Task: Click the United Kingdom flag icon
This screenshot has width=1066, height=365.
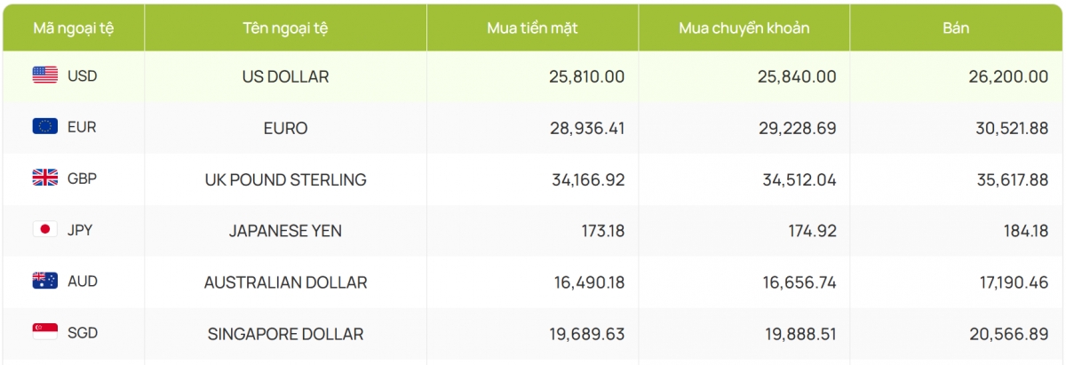Action: [x=45, y=179]
